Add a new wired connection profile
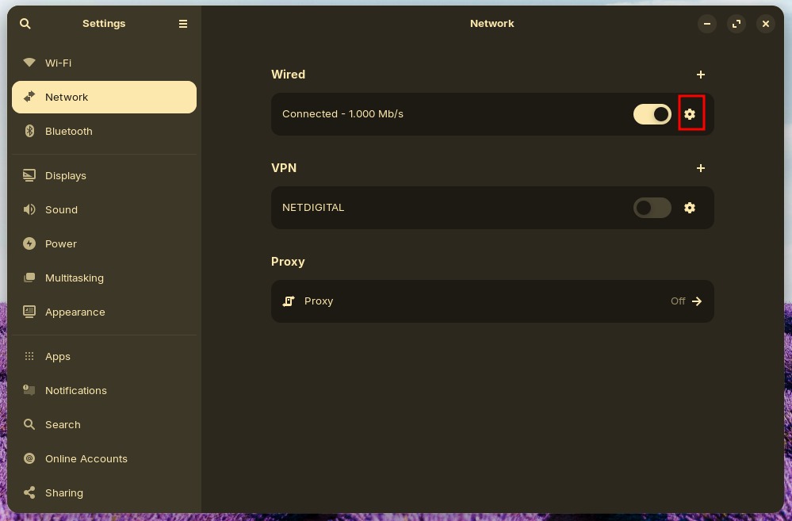792x521 pixels. click(x=701, y=74)
